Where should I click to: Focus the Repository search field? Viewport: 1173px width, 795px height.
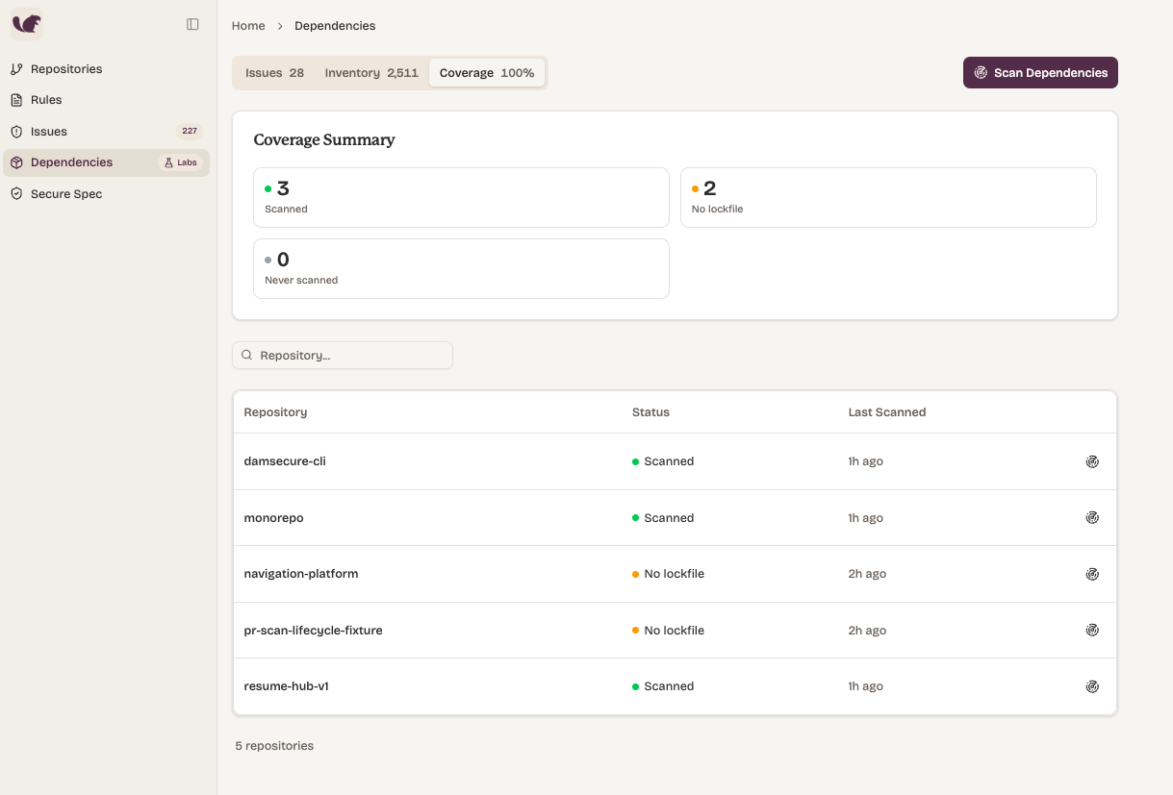[x=343, y=355]
